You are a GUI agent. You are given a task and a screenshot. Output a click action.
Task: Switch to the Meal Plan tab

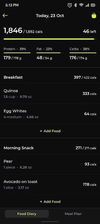(73, 214)
